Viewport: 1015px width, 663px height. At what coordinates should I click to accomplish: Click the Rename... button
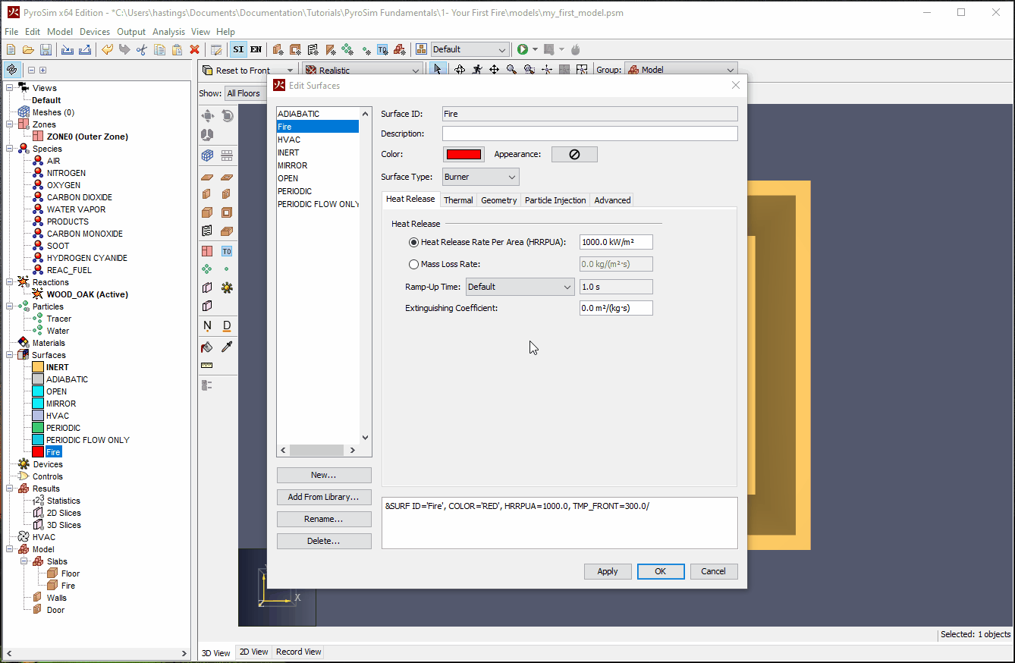(x=324, y=519)
